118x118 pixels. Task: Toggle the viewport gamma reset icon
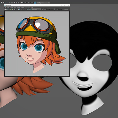click(29, 3)
